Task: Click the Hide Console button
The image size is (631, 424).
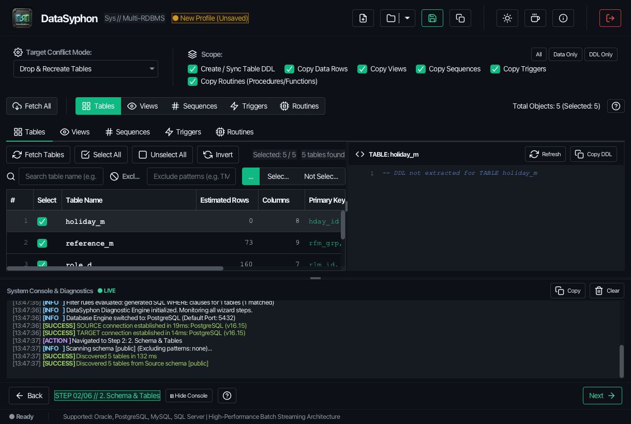Action: [x=189, y=396]
